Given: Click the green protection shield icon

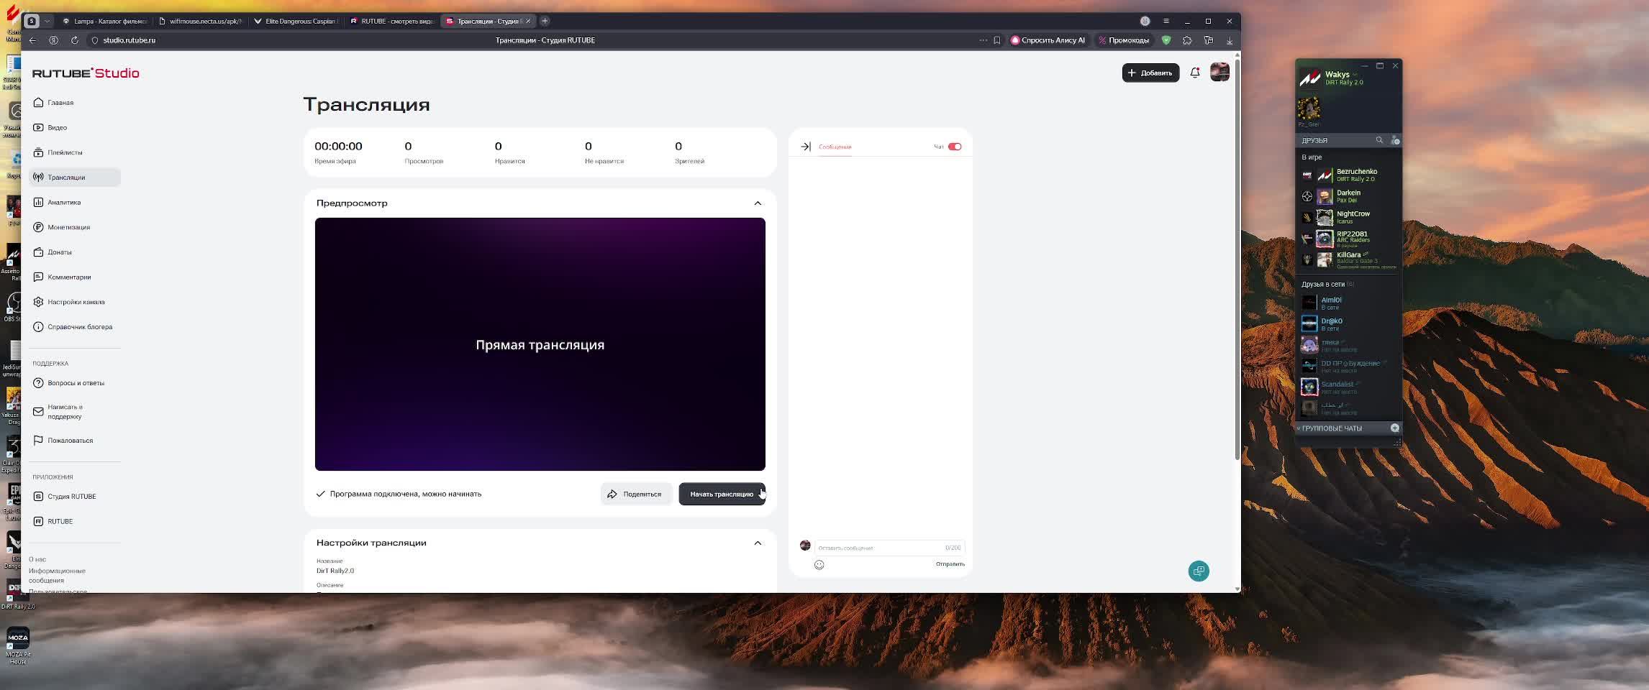Looking at the screenshot, I should 1166,40.
